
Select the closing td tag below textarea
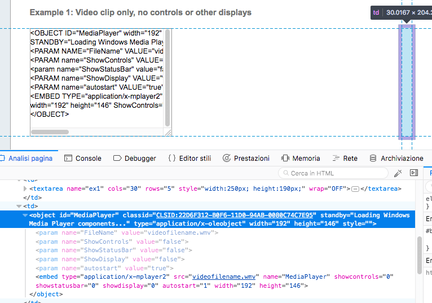[x=33, y=197]
